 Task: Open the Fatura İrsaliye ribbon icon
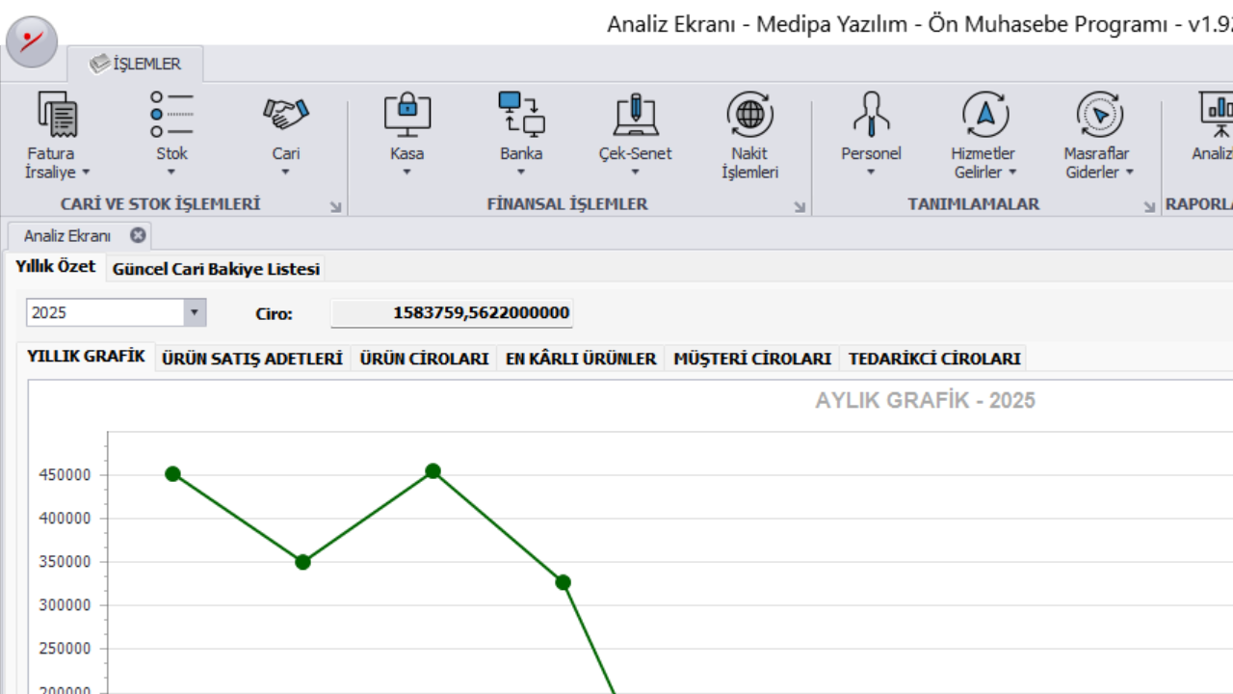pyautogui.click(x=57, y=116)
